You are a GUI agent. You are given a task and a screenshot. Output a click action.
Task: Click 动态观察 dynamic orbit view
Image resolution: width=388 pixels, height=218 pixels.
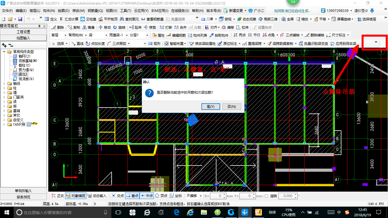coord(247,19)
